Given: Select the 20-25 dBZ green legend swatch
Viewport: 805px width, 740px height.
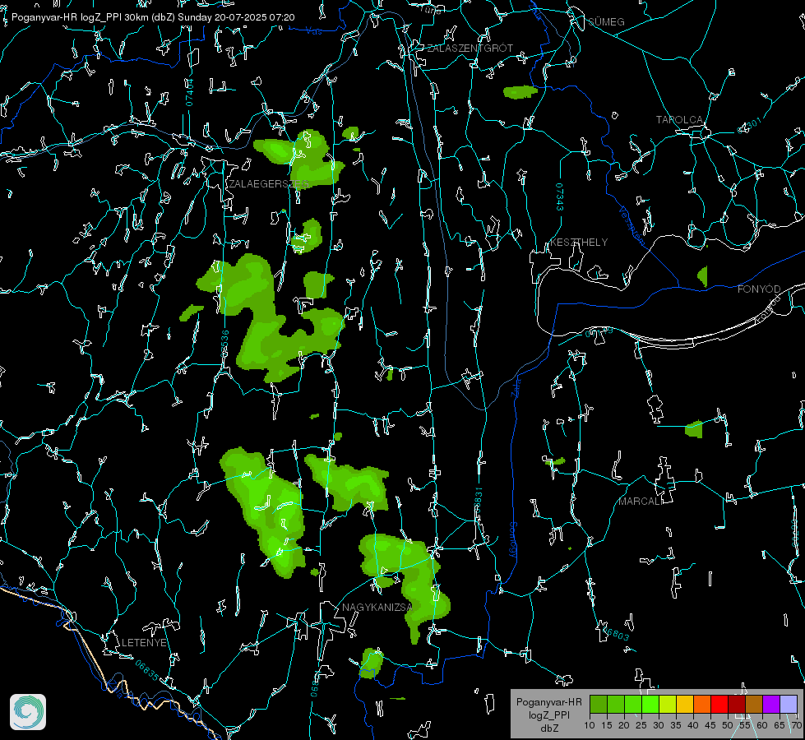Looking at the screenshot, I should 633,704.
